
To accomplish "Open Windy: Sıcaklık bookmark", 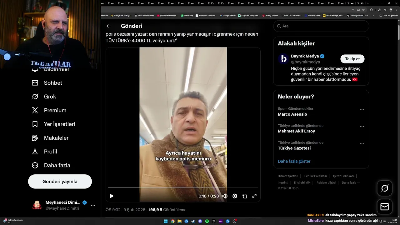I will tap(270, 15).
